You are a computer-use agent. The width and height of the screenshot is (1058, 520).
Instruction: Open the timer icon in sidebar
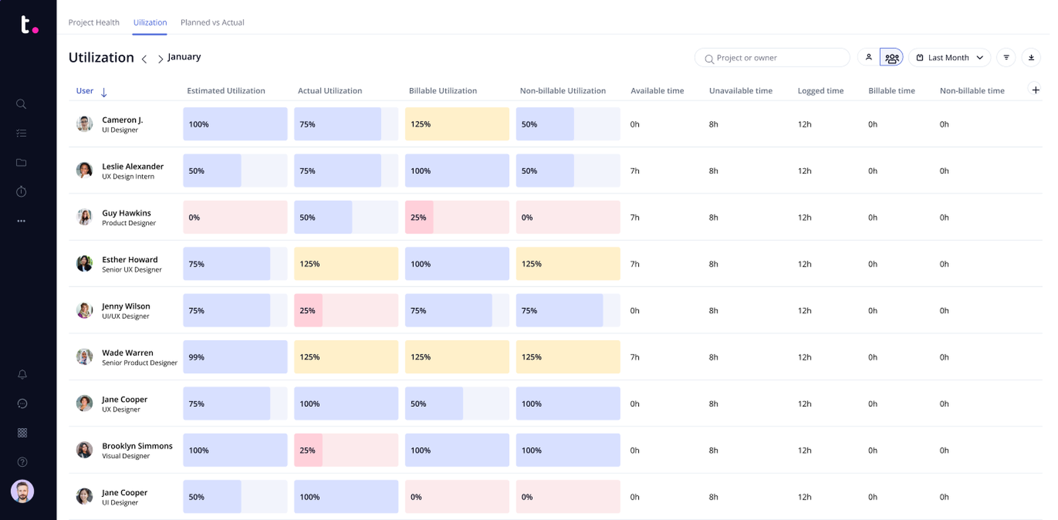point(21,192)
